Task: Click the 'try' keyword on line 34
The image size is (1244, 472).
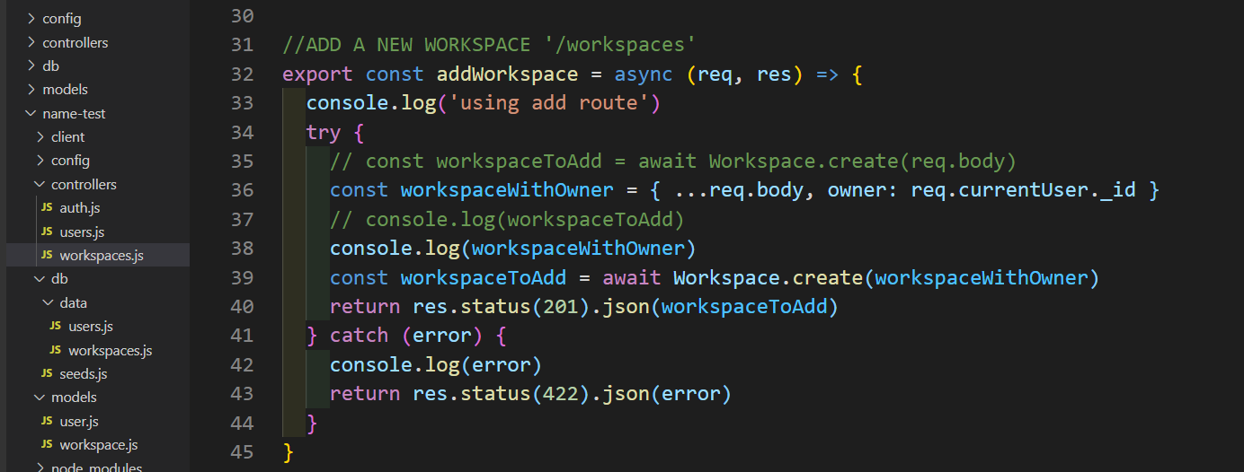Action: [x=324, y=133]
